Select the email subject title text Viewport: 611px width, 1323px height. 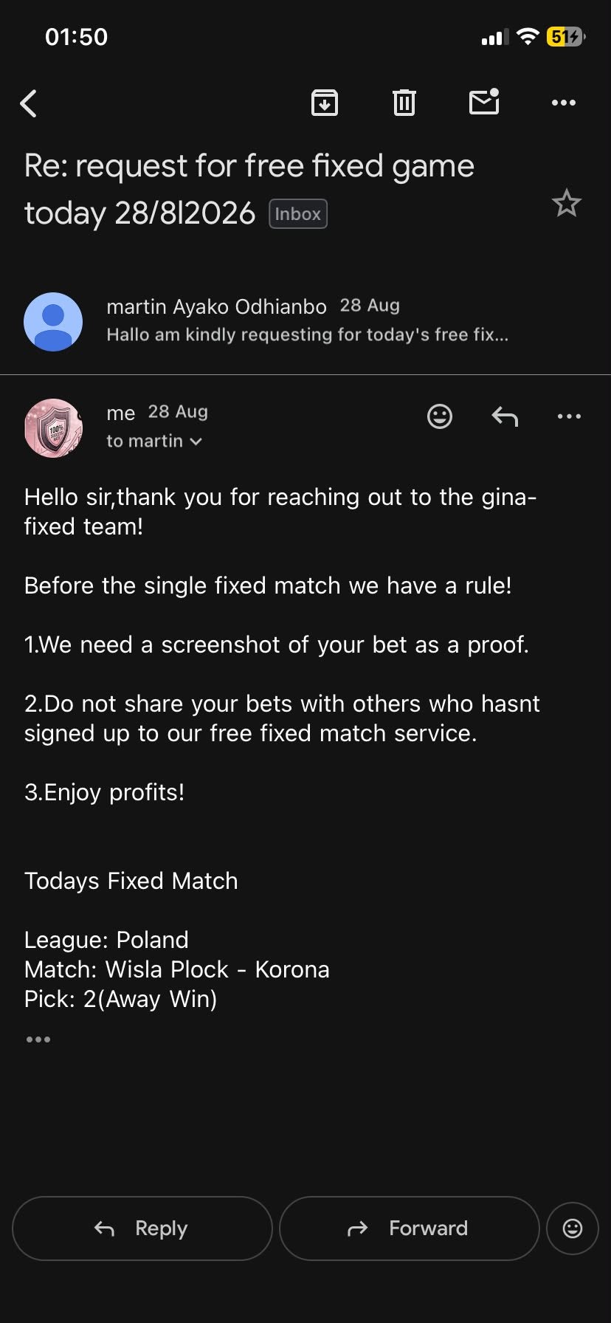tap(249, 189)
